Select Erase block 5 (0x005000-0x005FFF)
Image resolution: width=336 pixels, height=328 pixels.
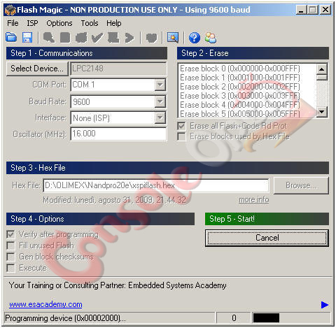pos(240,114)
